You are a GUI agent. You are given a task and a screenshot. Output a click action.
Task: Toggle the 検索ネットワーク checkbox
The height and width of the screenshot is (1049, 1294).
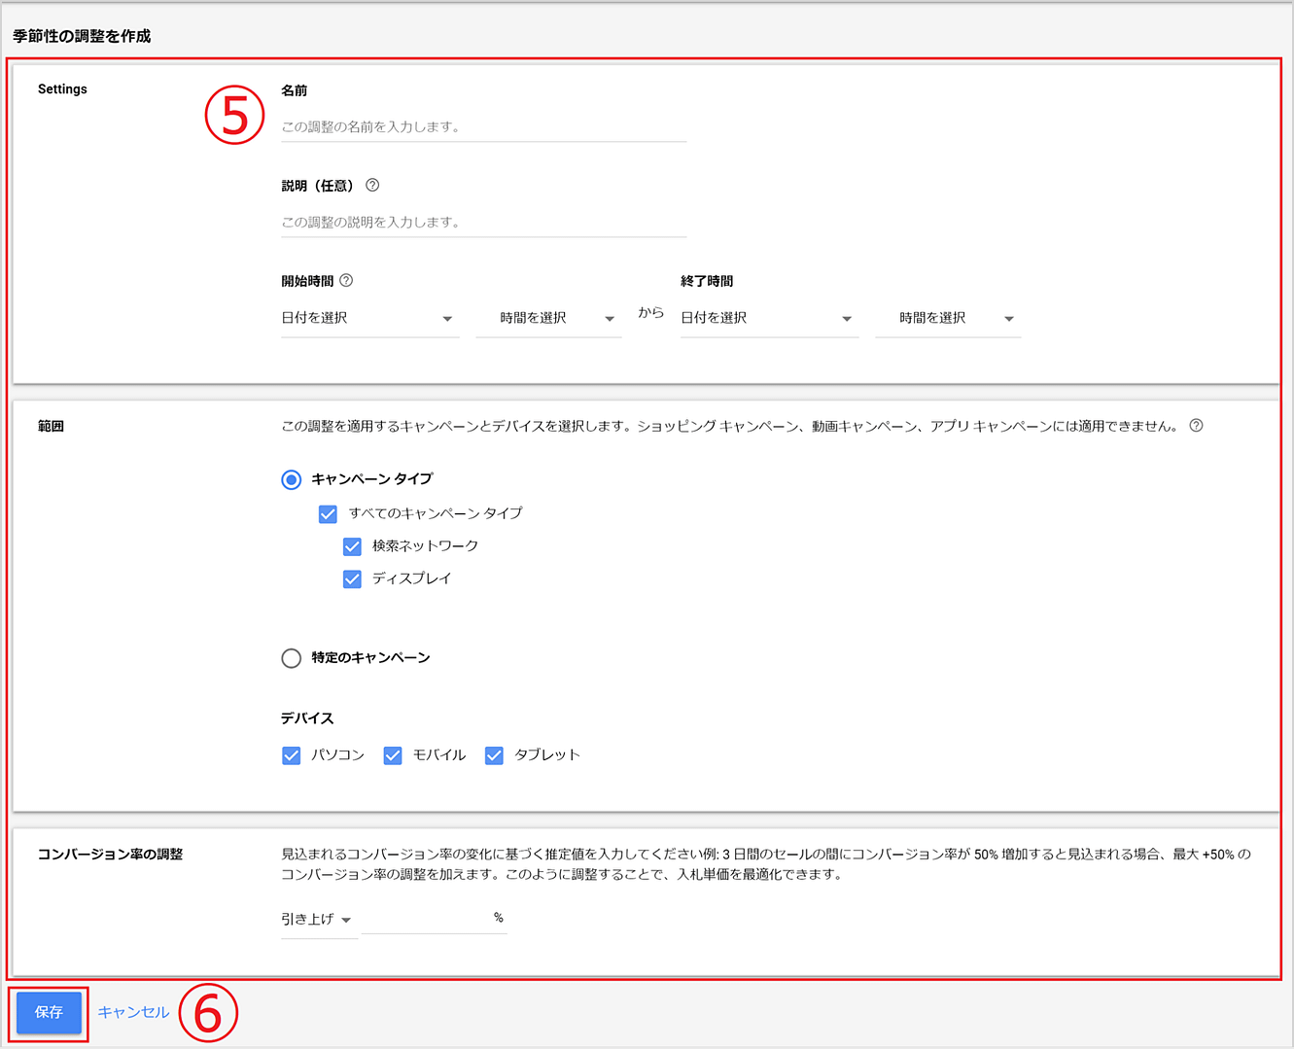352,546
